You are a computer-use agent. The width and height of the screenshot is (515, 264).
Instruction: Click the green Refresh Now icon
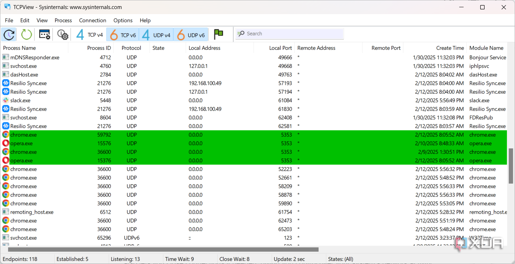[26, 34]
